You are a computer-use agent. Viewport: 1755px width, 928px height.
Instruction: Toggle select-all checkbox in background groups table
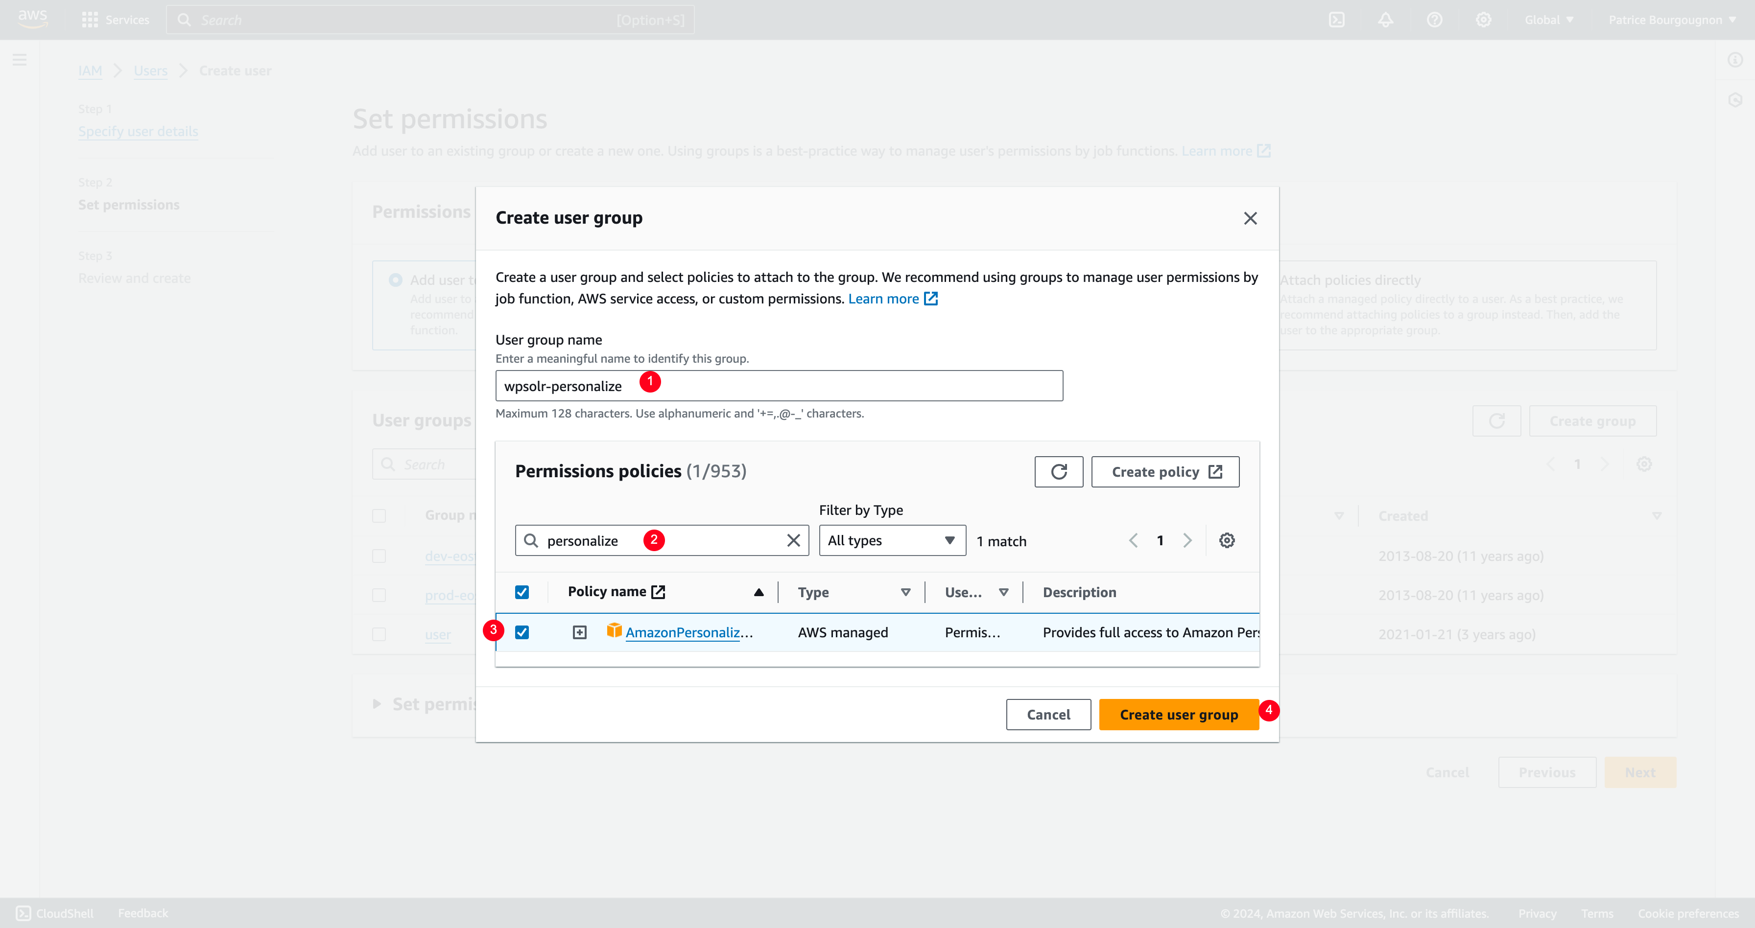[379, 515]
